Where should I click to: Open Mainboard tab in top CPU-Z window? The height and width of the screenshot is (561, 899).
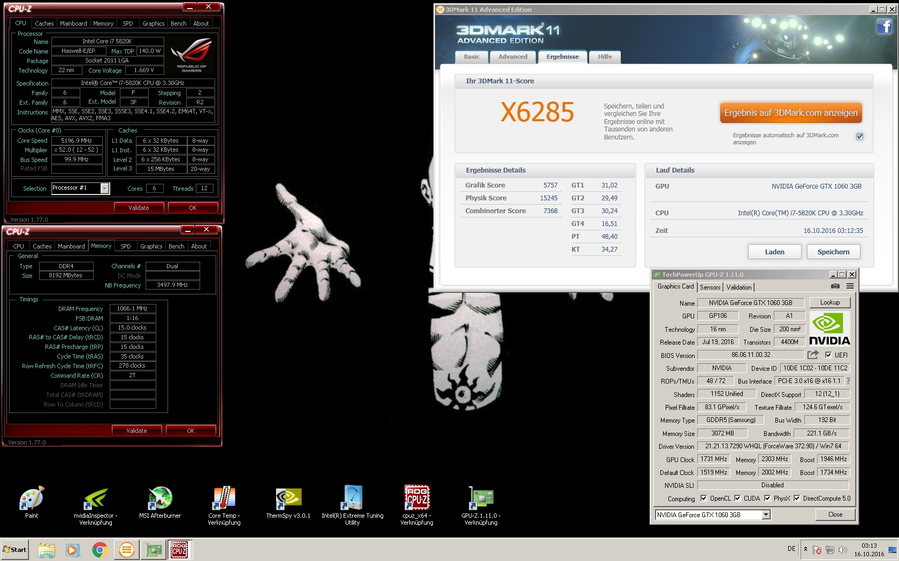73,24
